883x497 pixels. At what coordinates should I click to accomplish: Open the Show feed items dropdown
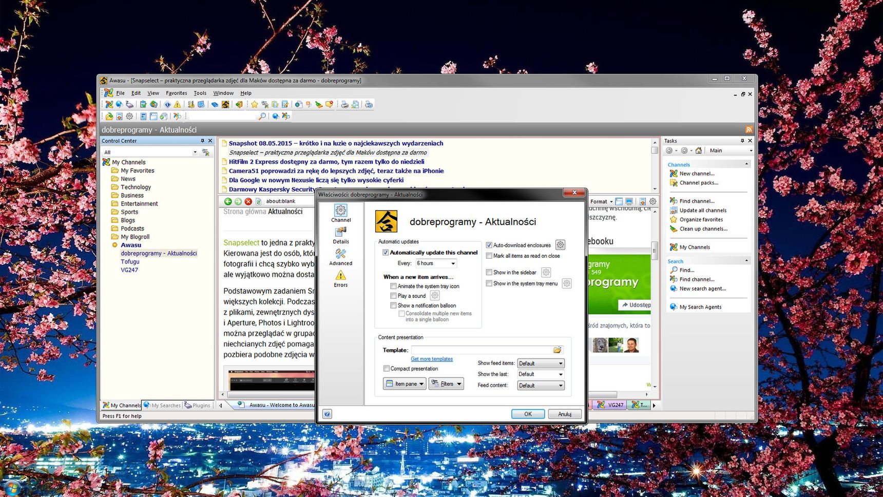(x=541, y=363)
